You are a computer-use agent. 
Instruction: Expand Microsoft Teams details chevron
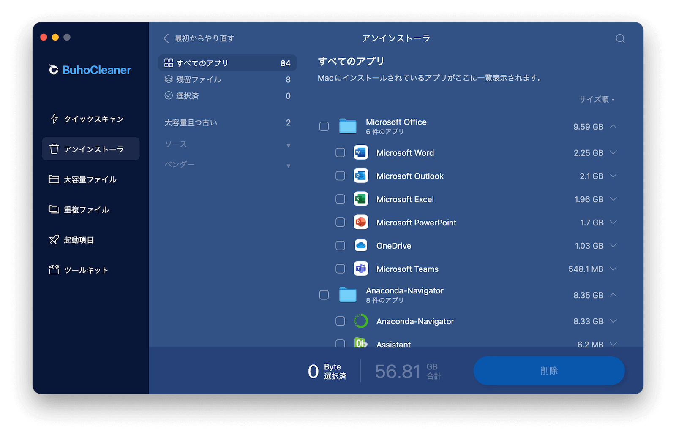pos(613,269)
